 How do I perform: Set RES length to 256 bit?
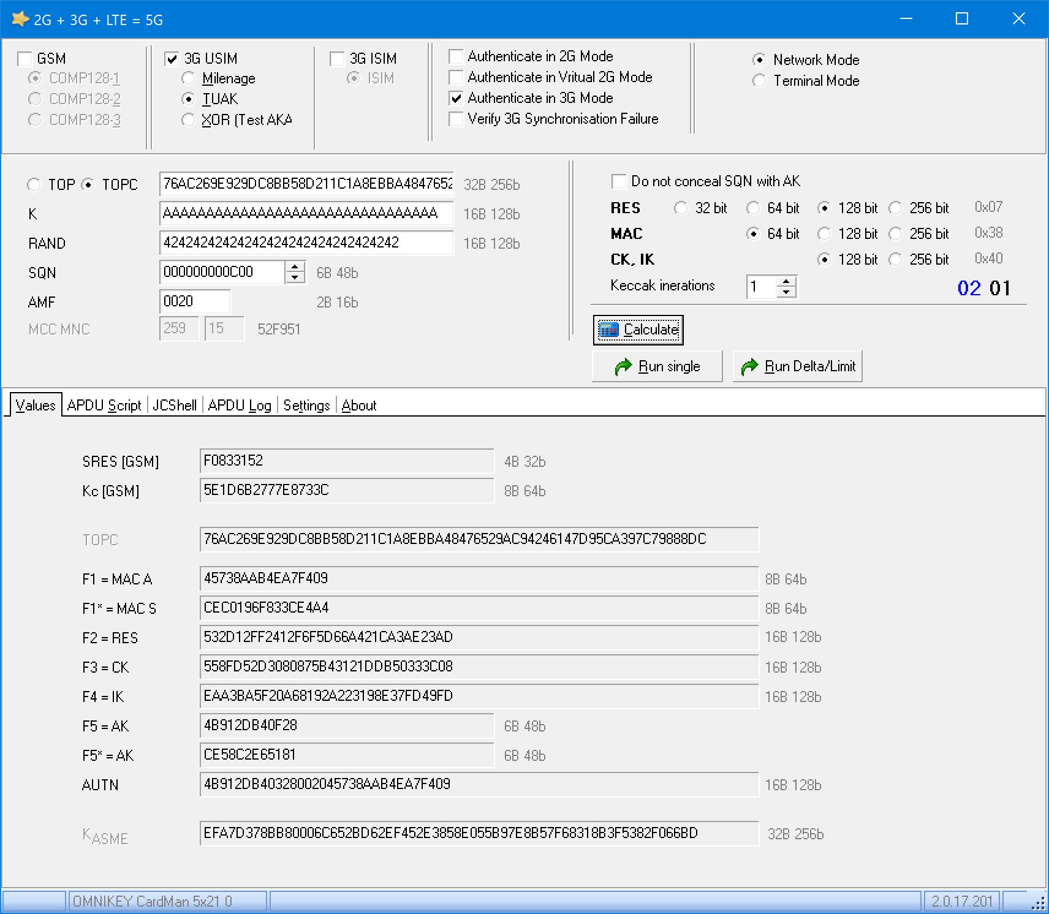coord(895,208)
